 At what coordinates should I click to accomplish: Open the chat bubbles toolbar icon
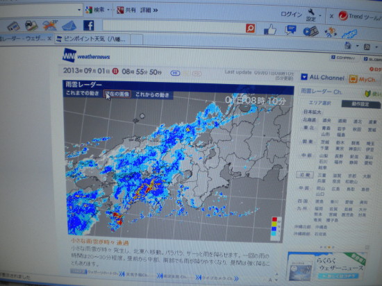pyautogui.click(x=290, y=30)
